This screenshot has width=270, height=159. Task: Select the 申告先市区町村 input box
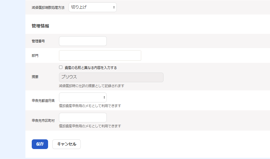[83, 118]
